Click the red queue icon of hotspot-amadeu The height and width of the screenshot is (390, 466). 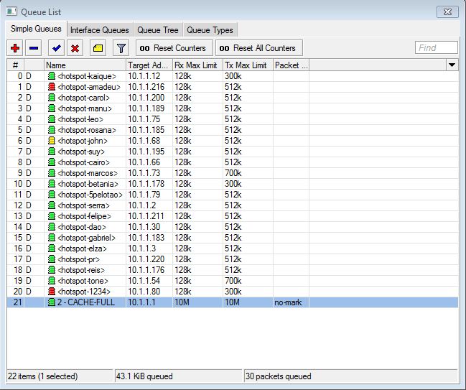pos(52,87)
